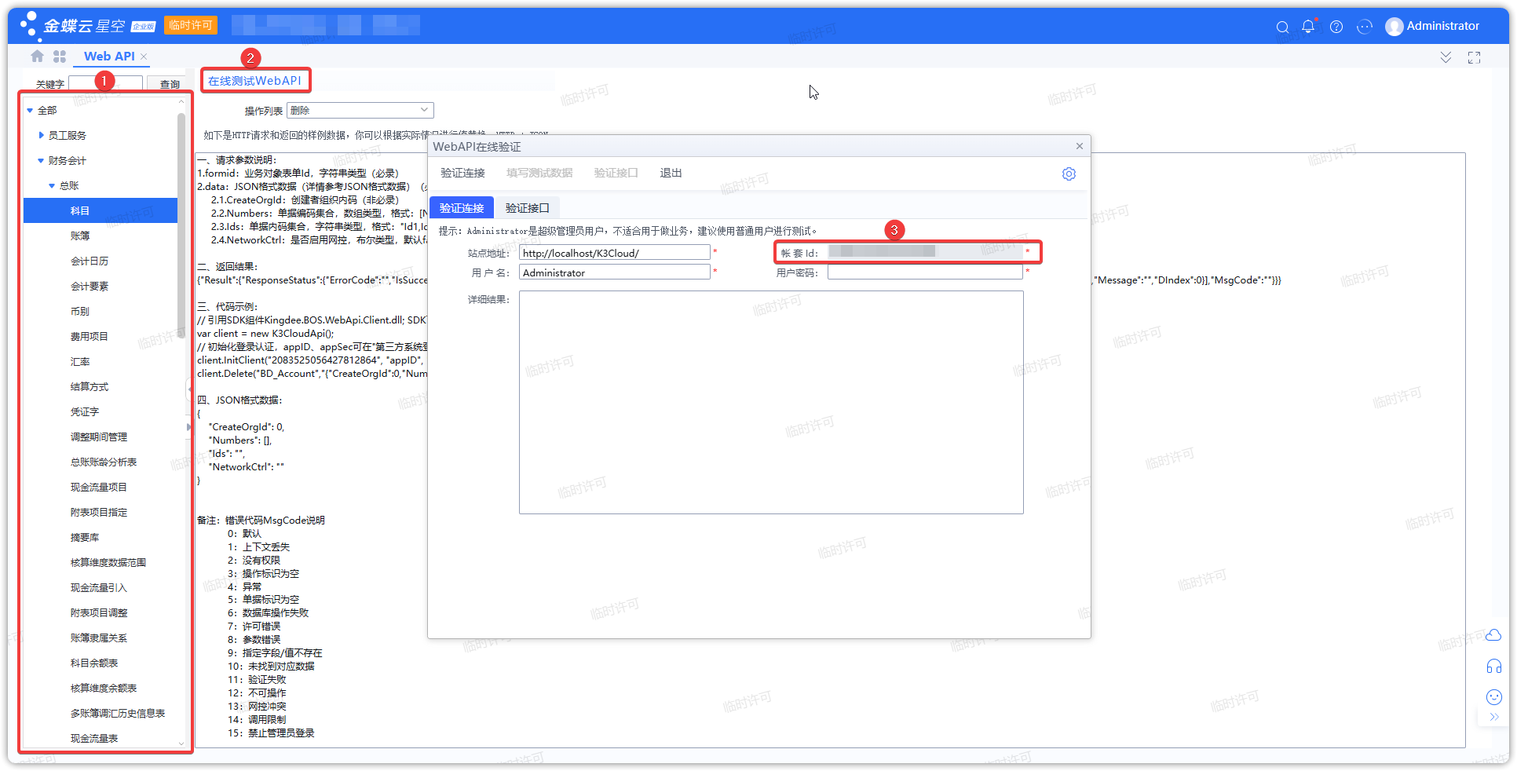Select 调整期间管理 in the tree
Image resolution: width=1517 pixels, height=771 pixels.
[x=99, y=437]
